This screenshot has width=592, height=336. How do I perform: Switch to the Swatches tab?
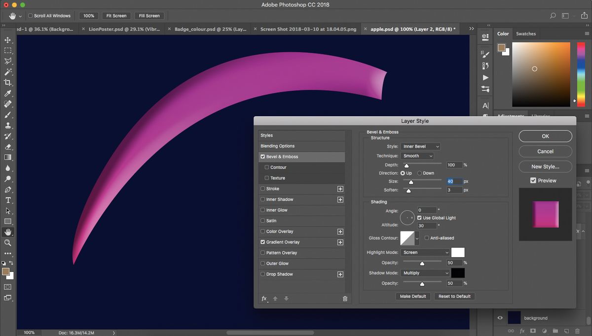(x=526, y=34)
